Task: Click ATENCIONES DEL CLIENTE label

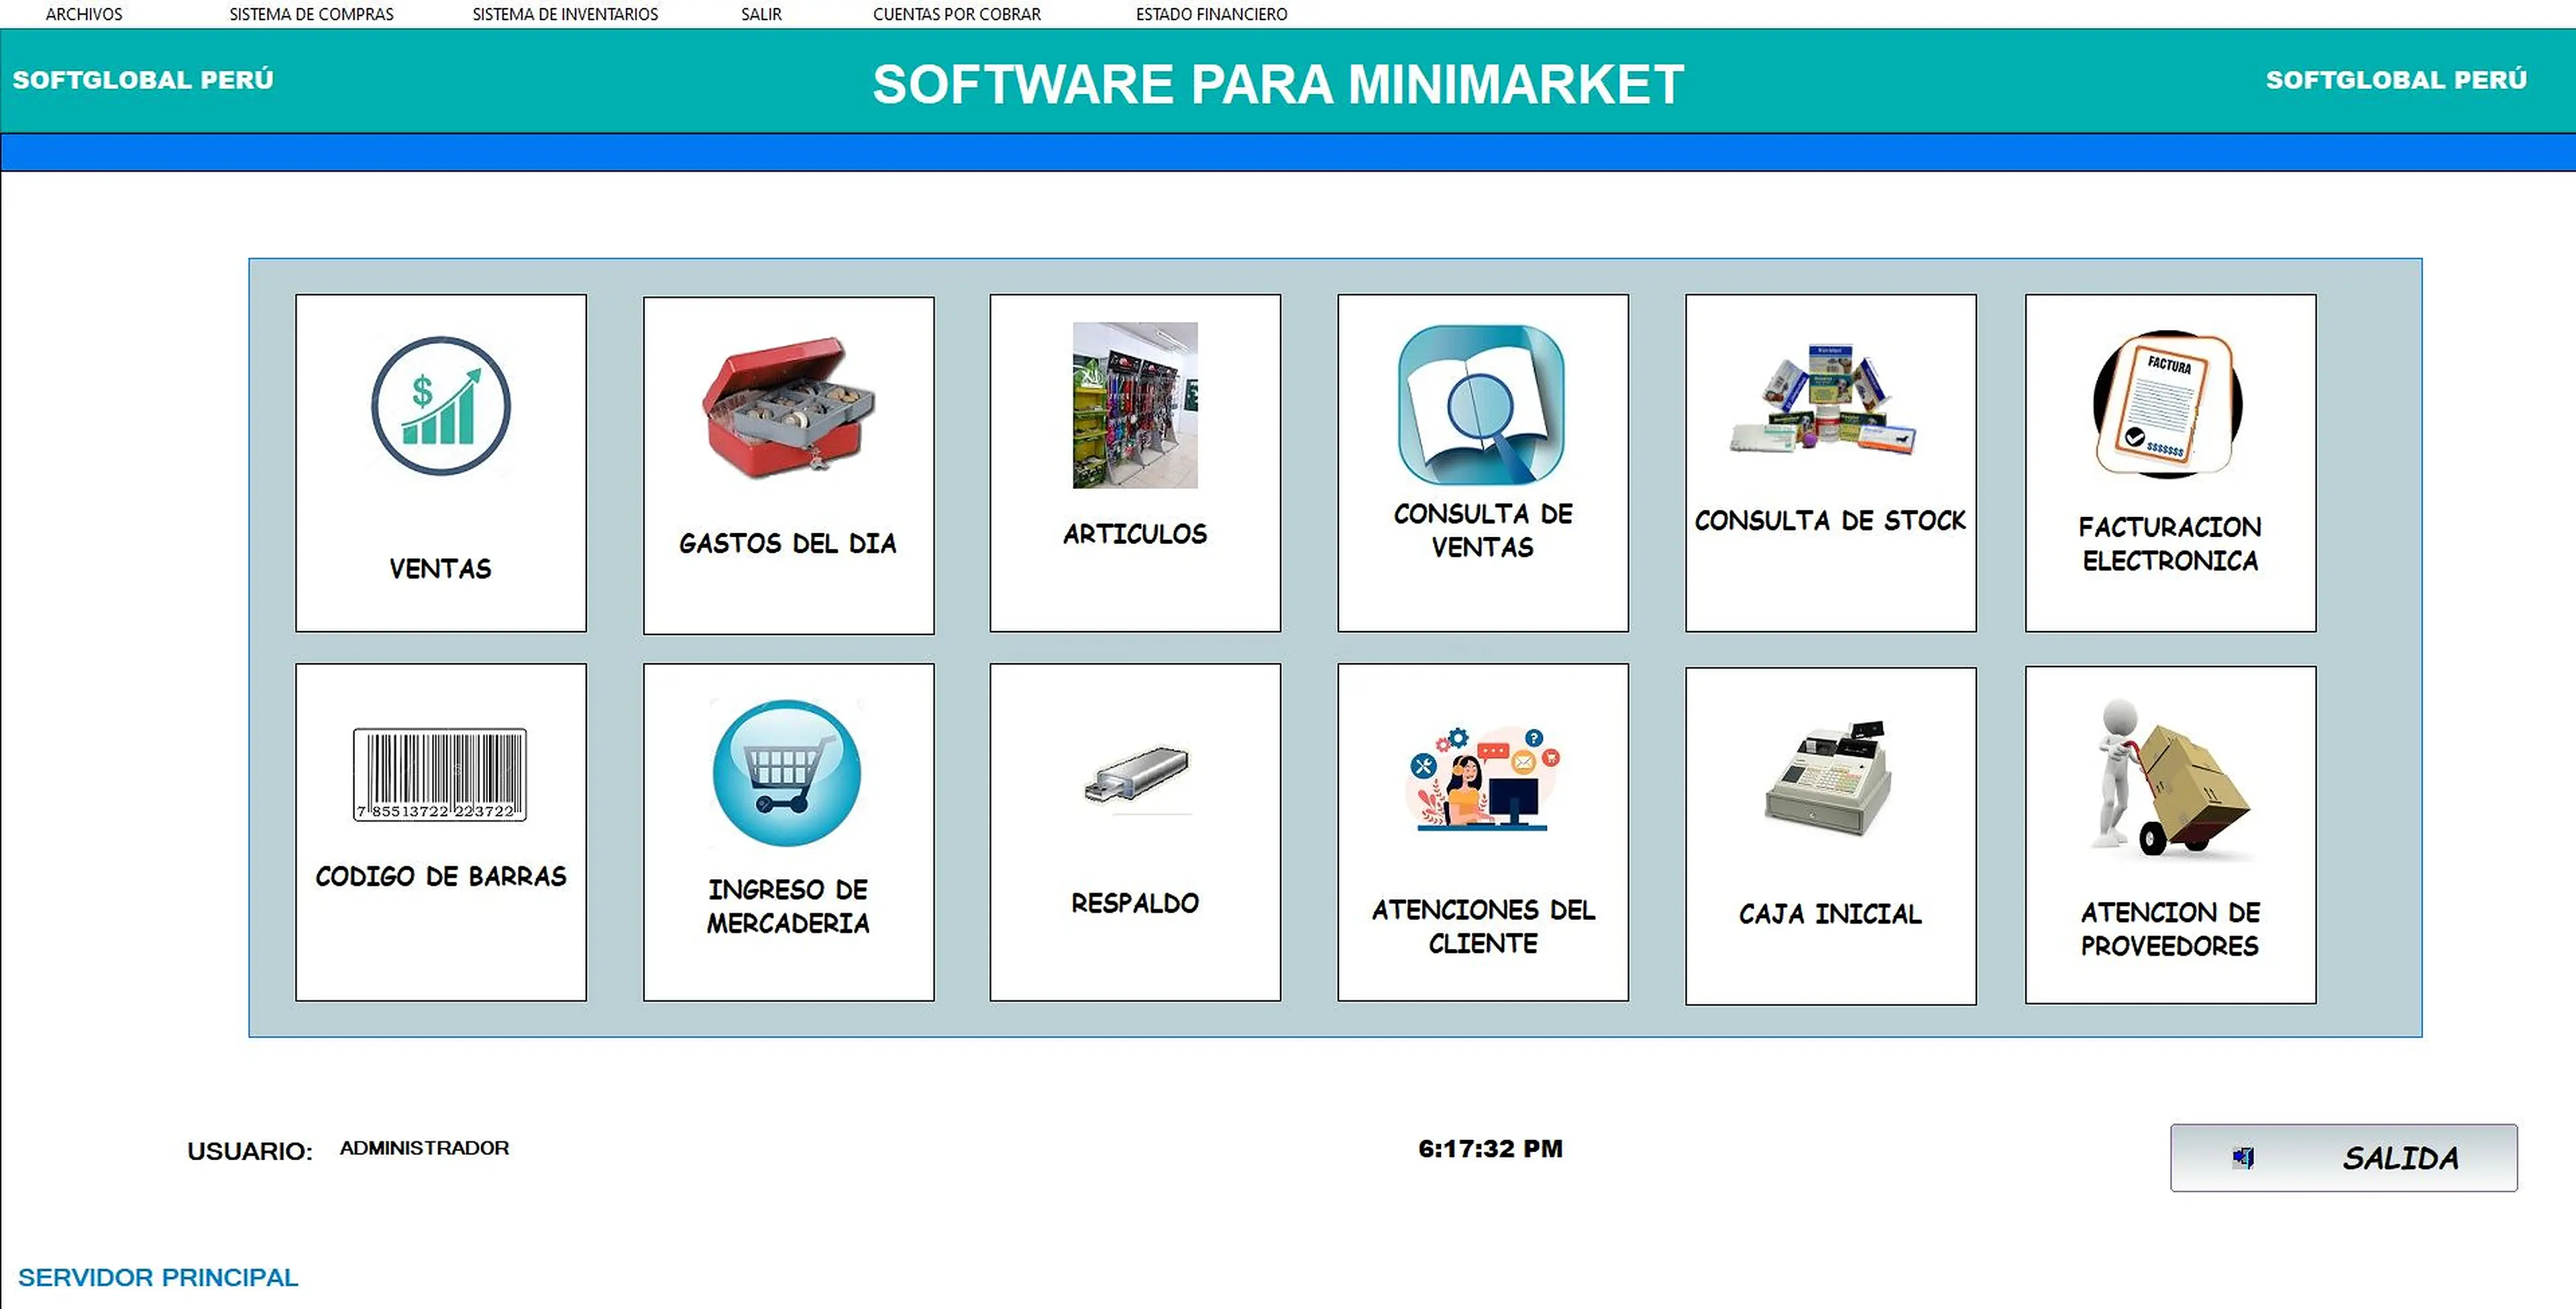Action: [1483, 926]
